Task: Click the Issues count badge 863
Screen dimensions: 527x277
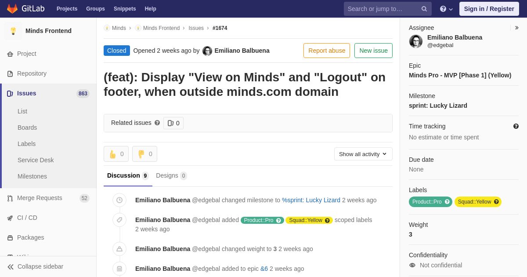Action: tap(83, 94)
